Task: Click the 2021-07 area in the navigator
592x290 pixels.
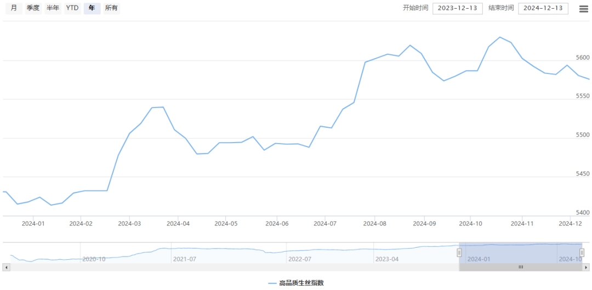Action: coord(184,258)
